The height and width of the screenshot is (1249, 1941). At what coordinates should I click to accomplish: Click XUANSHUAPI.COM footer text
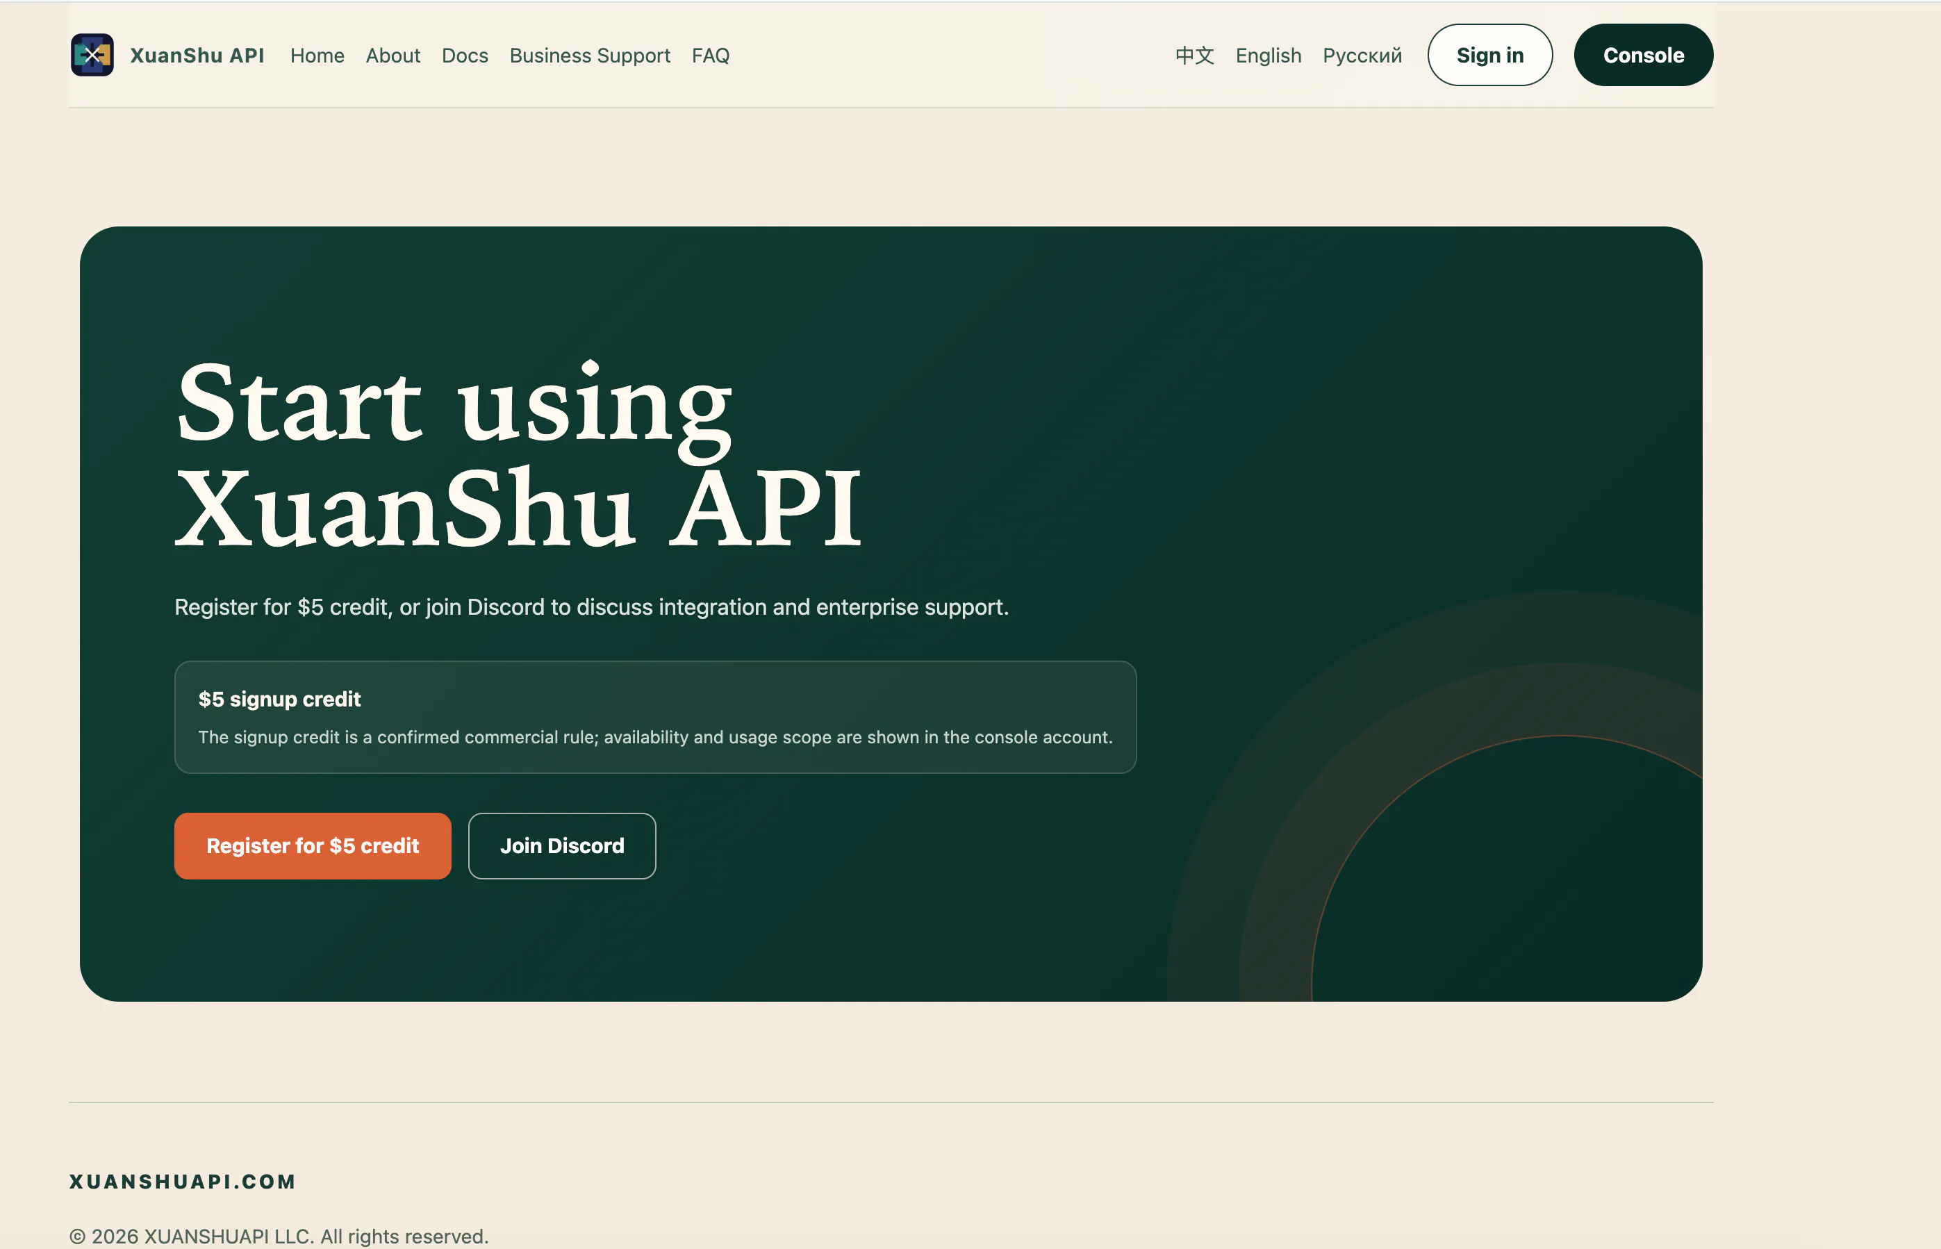pyautogui.click(x=183, y=1182)
